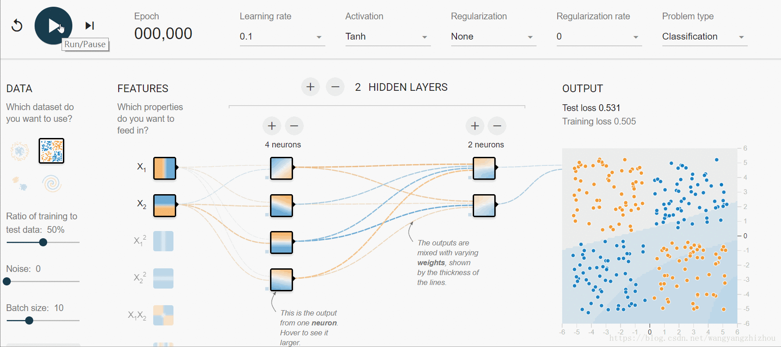Viewport: 781px width, 347px height.
Task: Enable the X1X2 product feature
Action: [x=163, y=316]
